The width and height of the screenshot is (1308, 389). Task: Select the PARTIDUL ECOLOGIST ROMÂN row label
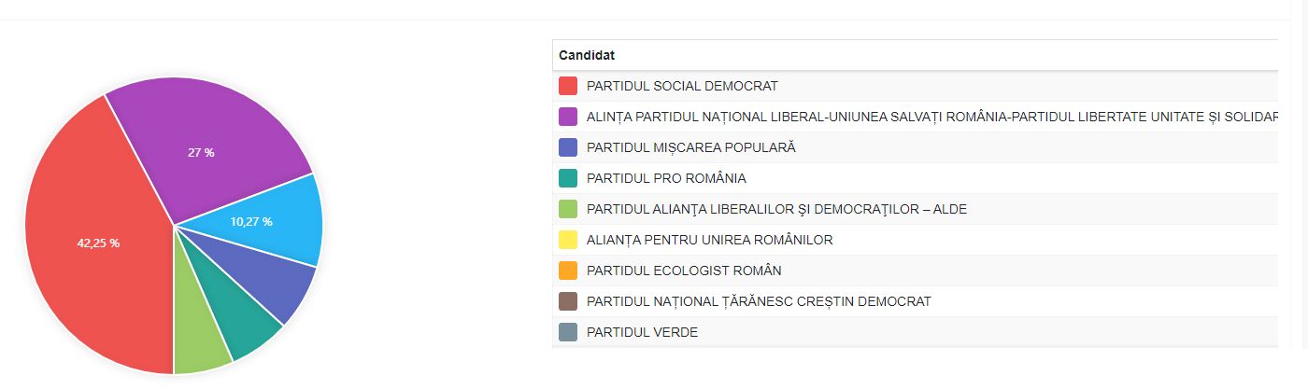[x=684, y=271]
